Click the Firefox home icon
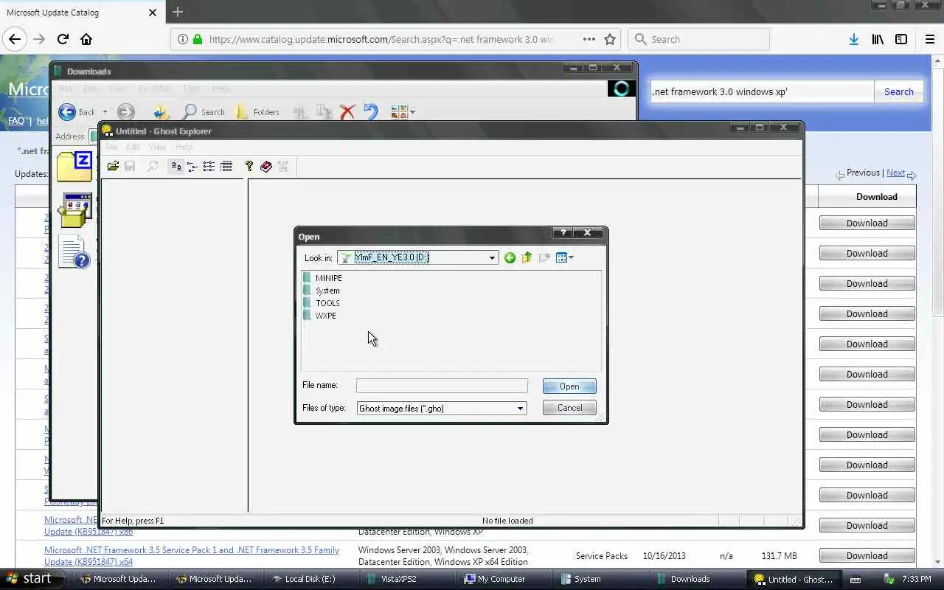The height and width of the screenshot is (590, 944). tap(86, 39)
